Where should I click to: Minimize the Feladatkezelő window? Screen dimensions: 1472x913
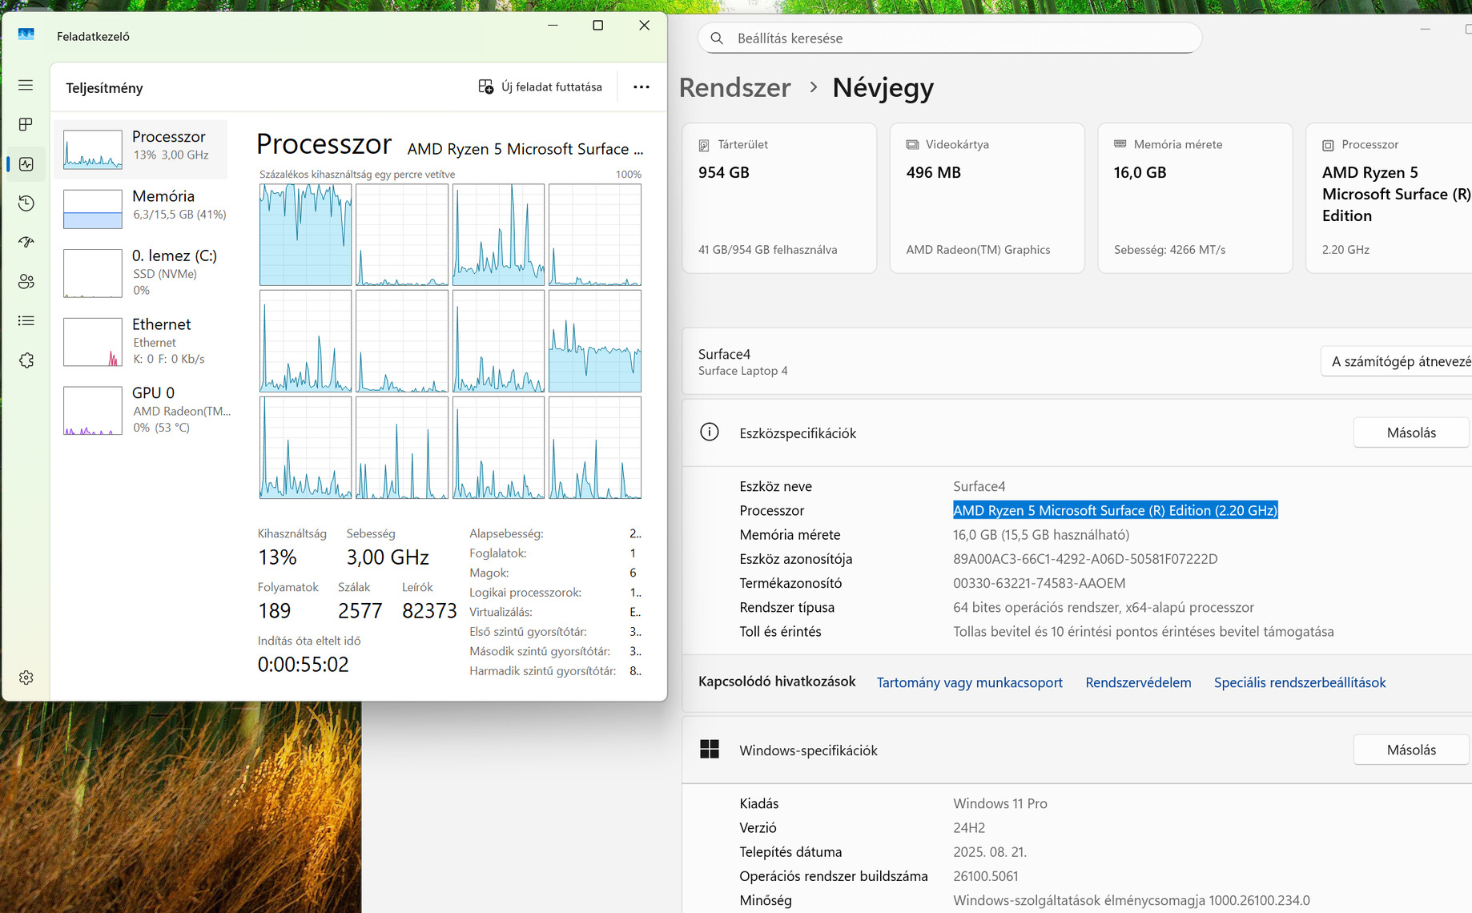coord(553,26)
